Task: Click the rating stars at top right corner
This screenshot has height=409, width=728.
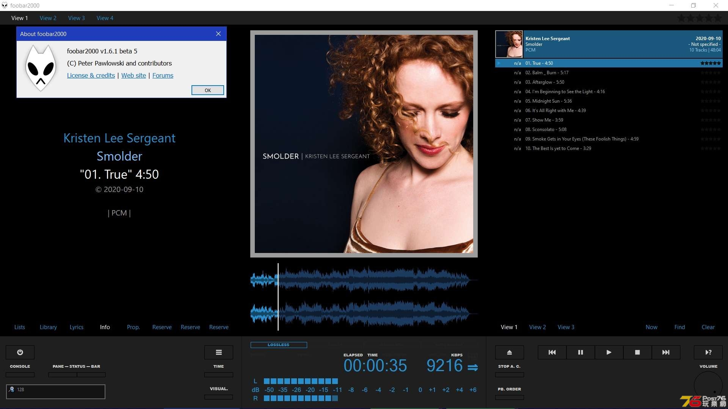Action: coord(700,18)
